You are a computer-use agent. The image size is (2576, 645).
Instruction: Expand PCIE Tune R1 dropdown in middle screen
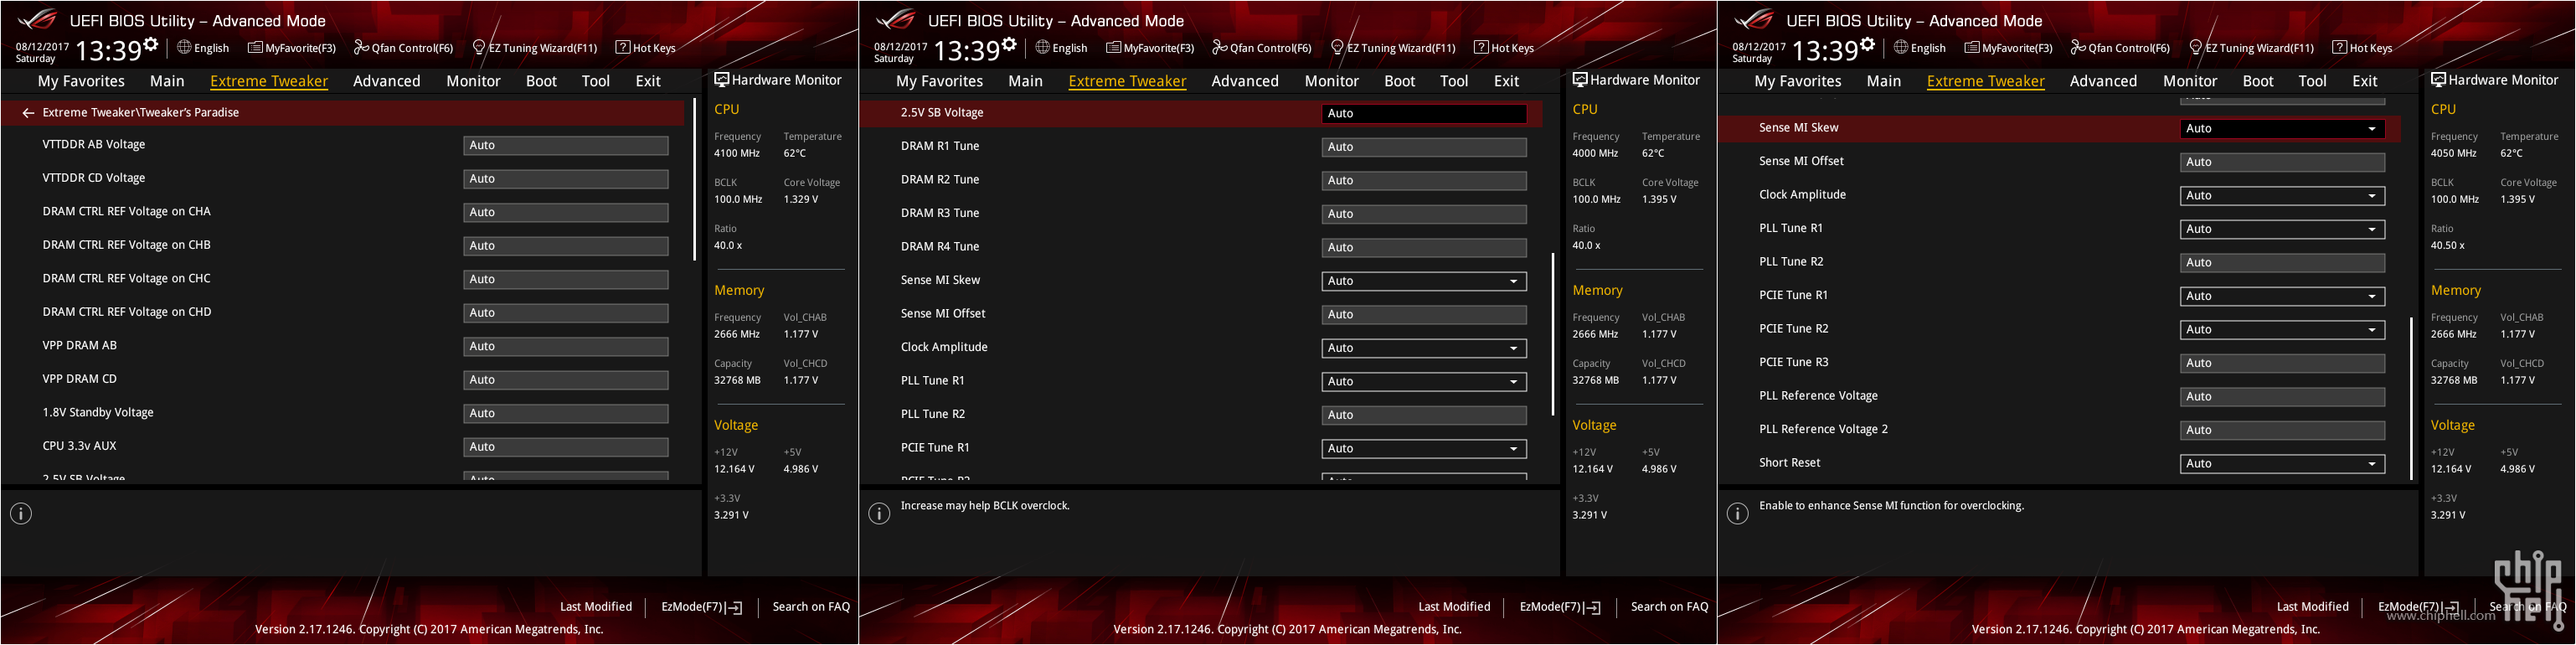point(1424,449)
